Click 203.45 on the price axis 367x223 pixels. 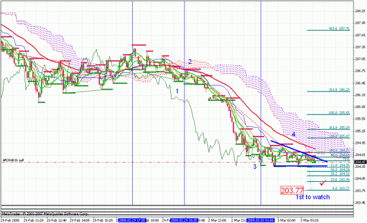click(360, 202)
